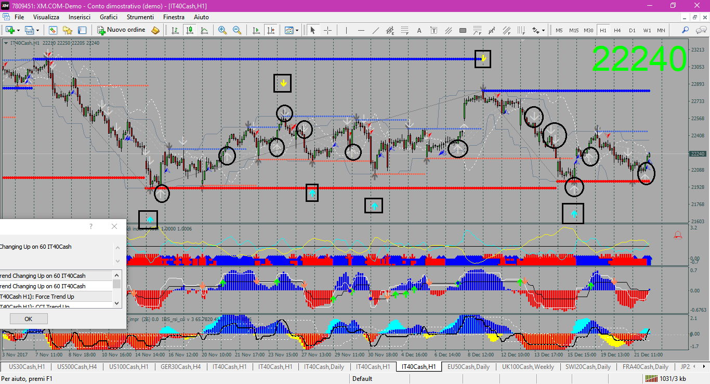Open the Inserisci menu
The width and height of the screenshot is (710, 384).
[80, 17]
